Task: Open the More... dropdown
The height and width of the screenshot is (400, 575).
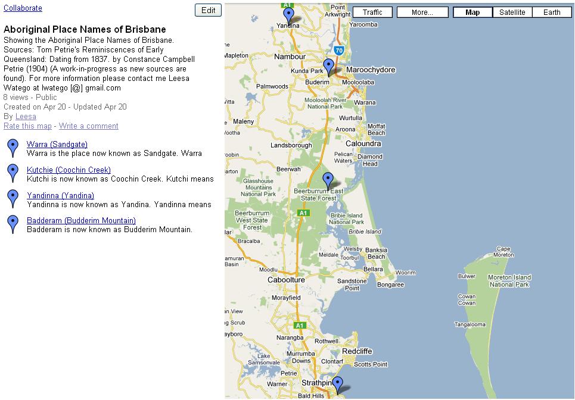Action: pyautogui.click(x=422, y=11)
